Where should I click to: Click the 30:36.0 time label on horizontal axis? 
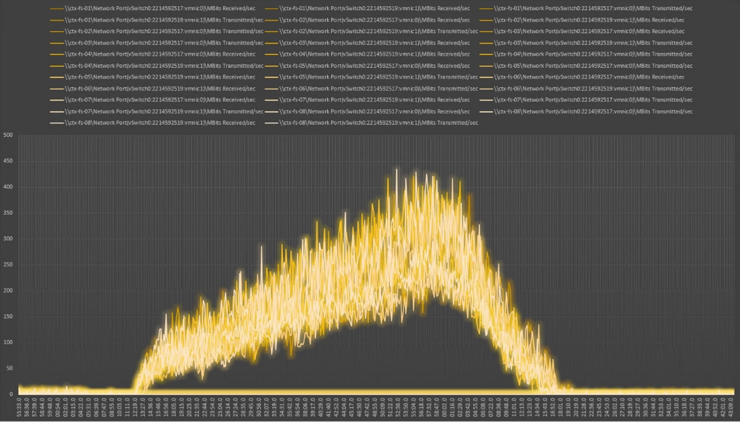click(646, 407)
